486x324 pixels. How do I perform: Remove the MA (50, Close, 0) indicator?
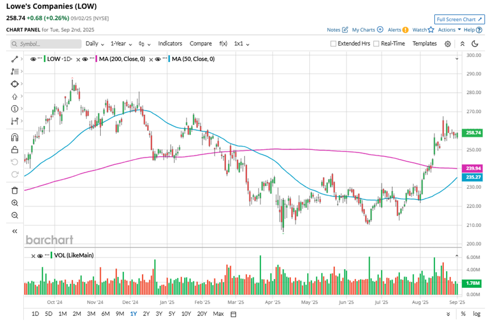[151, 59]
